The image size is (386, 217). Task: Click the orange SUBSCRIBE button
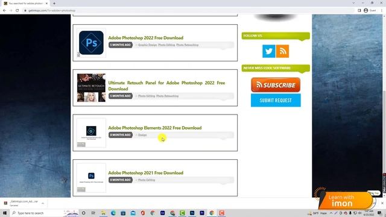pos(276,85)
